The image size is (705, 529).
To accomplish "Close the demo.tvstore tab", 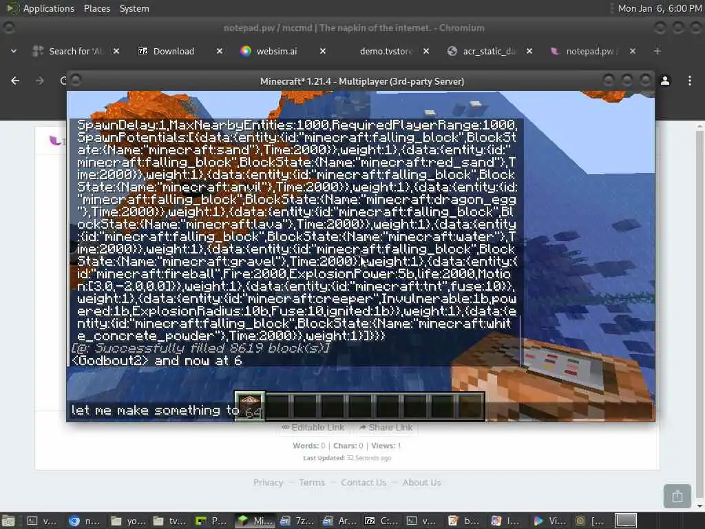I will pos(426,51).
